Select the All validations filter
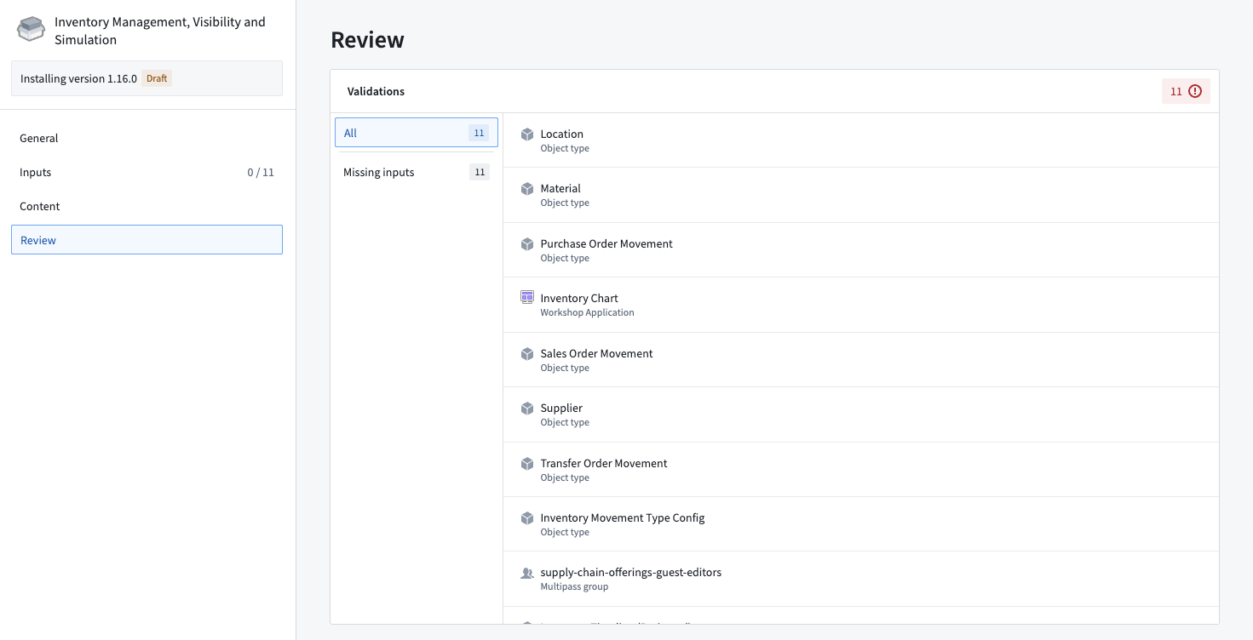 click(417, 133)
